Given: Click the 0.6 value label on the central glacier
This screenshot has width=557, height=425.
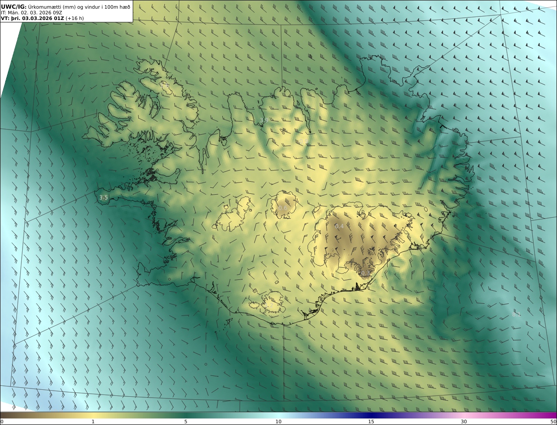Looking at the screenshot, I should pos(283,208).
